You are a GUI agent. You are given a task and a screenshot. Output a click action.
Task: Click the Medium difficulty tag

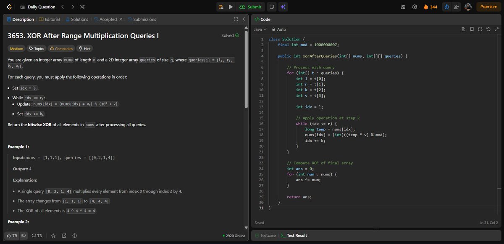click(x=16, y=48)
